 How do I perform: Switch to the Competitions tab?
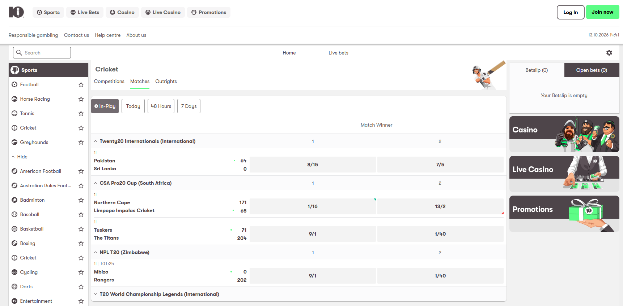click(109, 82)
